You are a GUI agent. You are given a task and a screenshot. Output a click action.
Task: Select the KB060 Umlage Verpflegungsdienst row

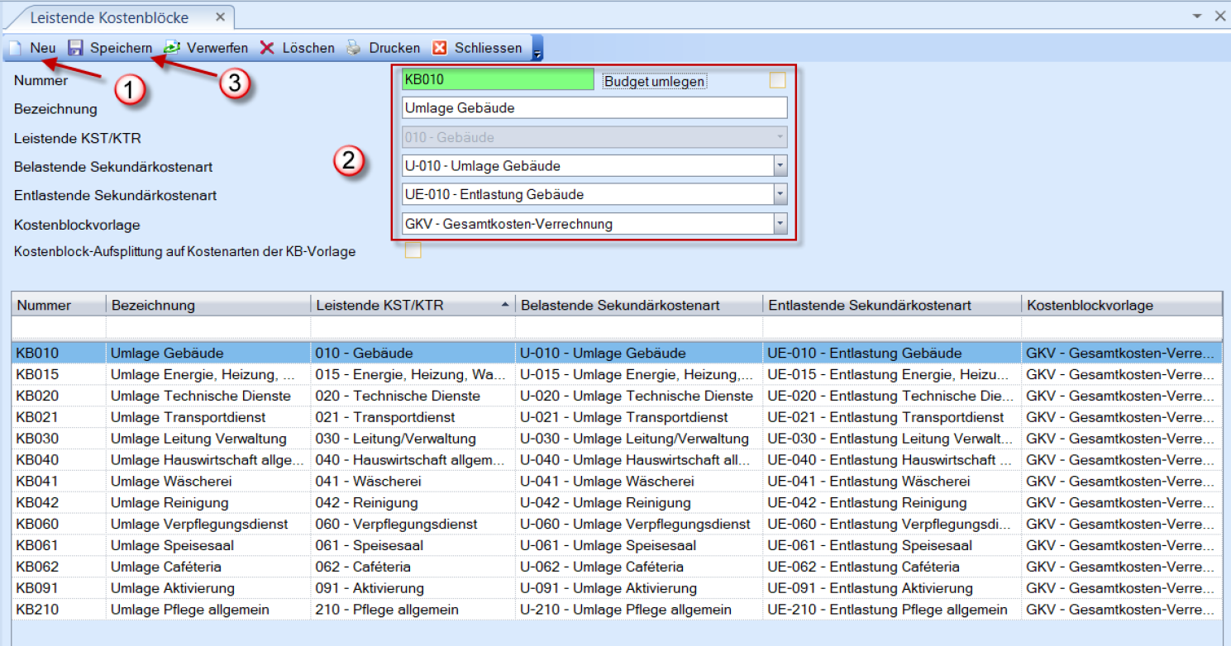pos(198,524)
